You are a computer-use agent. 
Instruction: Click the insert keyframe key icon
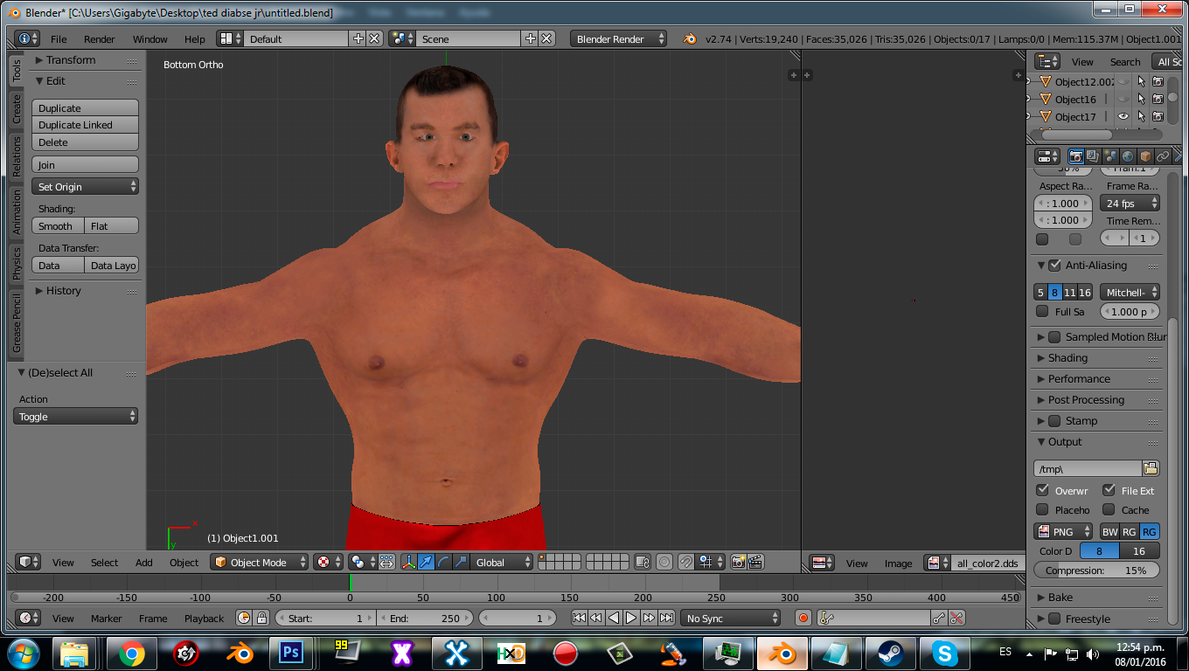coord(939,618)
